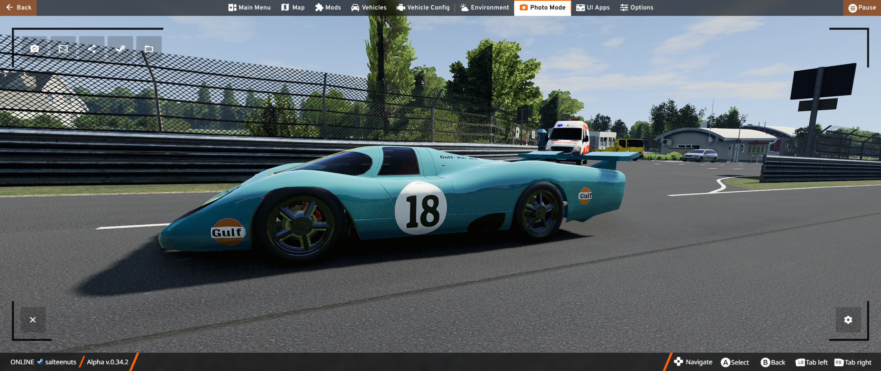Select the active Photo Mode tab
The width and height of the screenshot is (881, 371).
coord(542,8)
